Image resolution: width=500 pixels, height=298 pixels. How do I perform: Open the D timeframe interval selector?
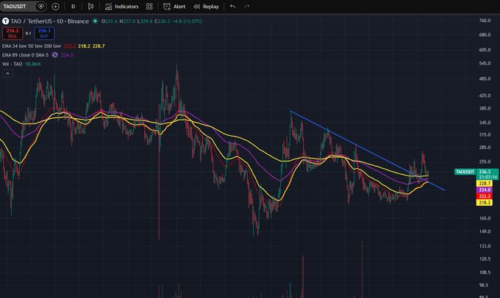73,7
